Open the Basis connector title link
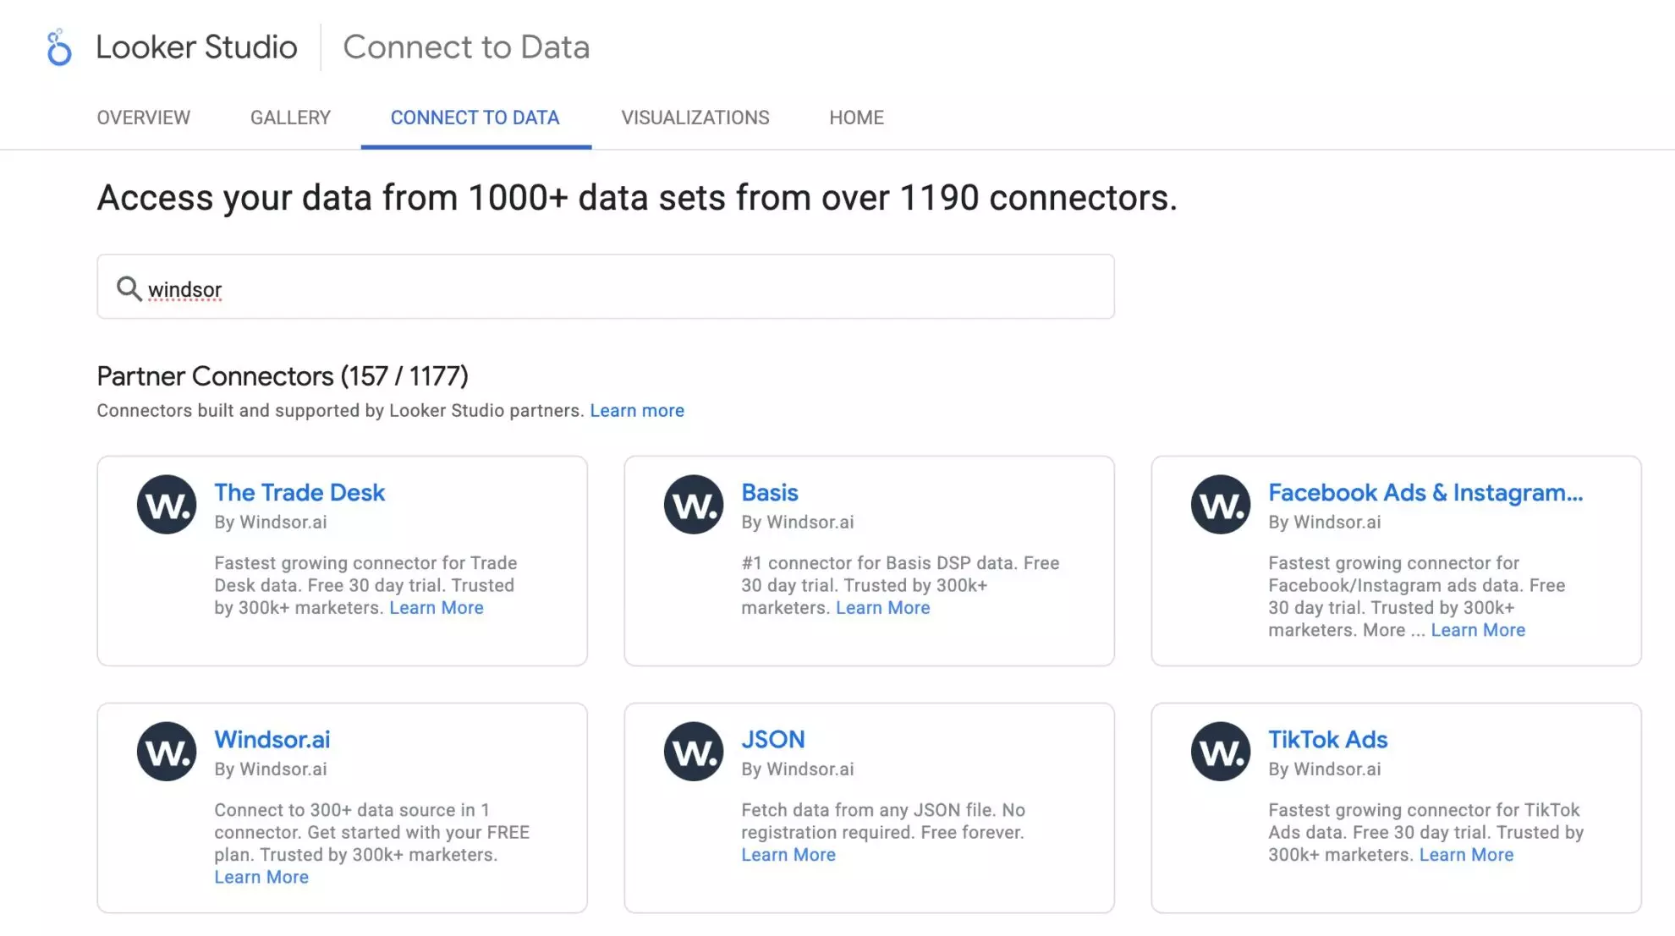This screenshot has width=1675, height=936. (x=770, y=492)
